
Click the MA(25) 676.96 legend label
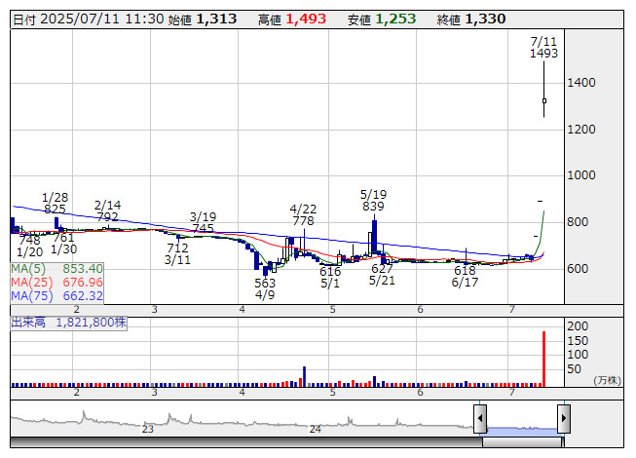[56, 283]
